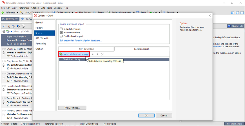Image resolution: width=245 pixels, height=126 pixels.
Task: Switch to the Location search tab
Action: (x=142, y=49)
